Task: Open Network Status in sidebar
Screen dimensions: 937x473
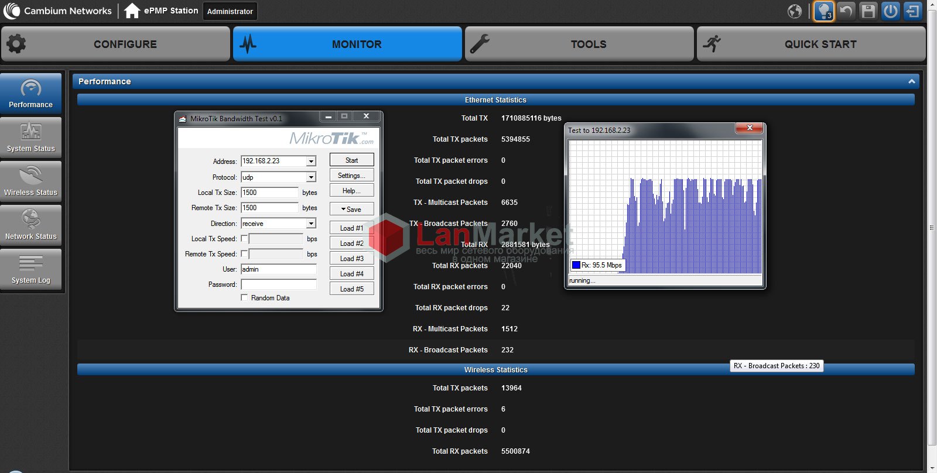Action: (x=31, y=225)
